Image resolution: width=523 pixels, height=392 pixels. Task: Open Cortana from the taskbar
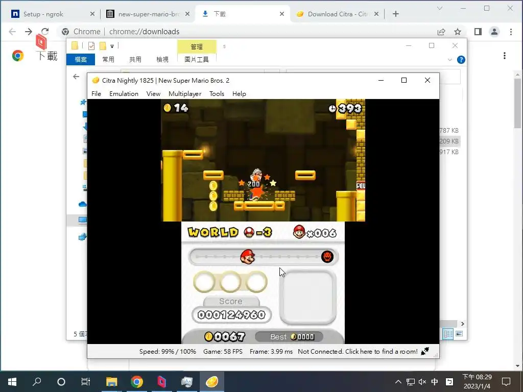pyautogui.click(x=61, y=382)
